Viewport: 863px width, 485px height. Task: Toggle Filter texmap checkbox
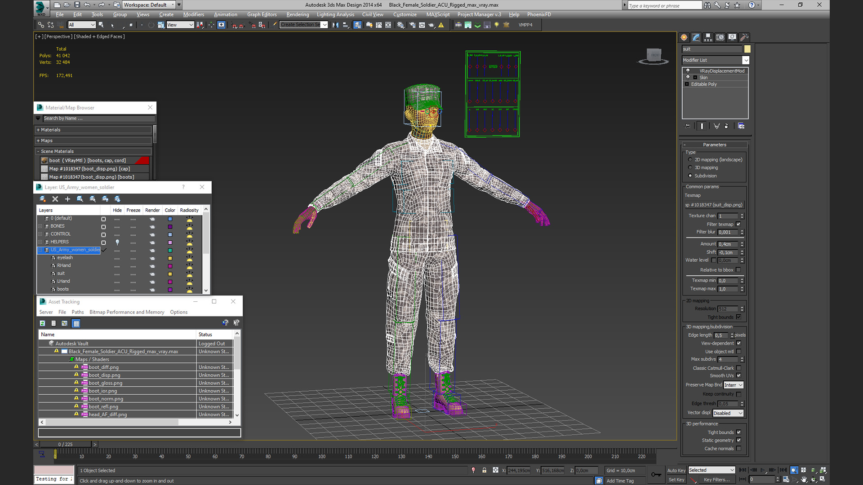(738, 224)
